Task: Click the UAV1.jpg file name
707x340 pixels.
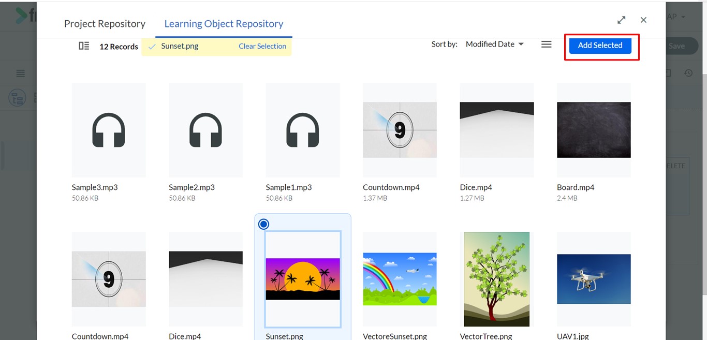Action: click(573, 336)
